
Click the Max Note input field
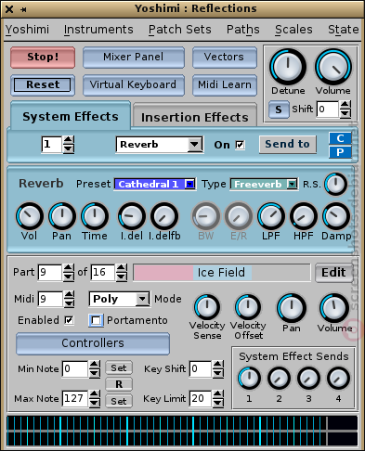[75, 398]
